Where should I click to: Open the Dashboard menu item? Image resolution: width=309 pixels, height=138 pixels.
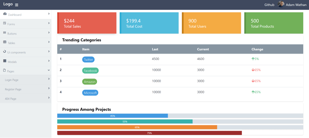[26, 14]
